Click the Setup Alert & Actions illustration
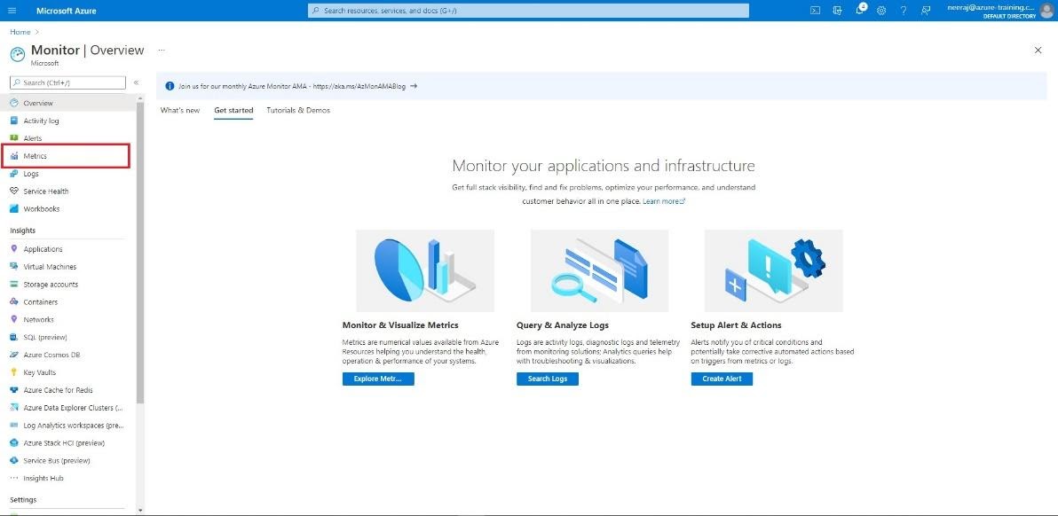 pos(774,270)
